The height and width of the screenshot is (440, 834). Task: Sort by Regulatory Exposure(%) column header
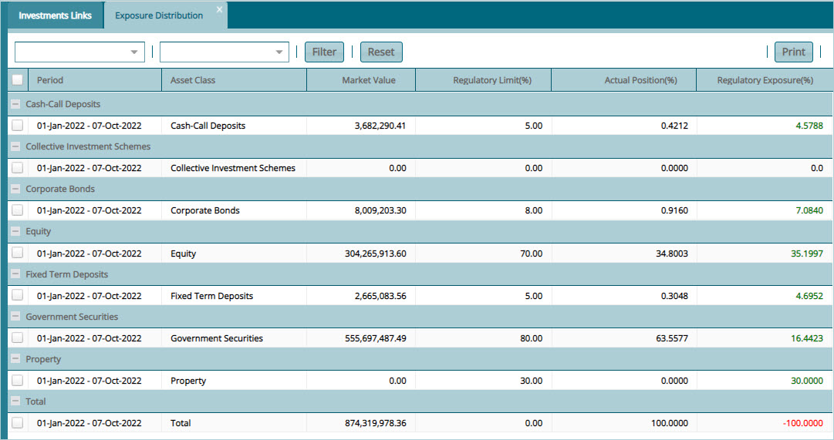click(x=765, y=80)
